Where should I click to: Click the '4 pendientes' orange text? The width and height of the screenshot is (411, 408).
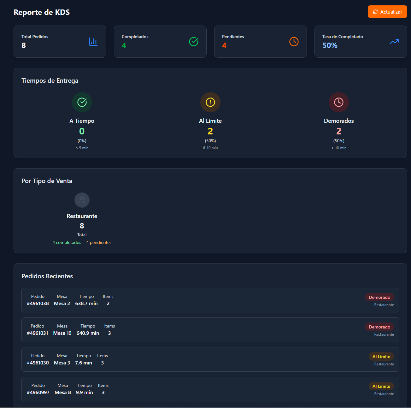pos(99,242)
